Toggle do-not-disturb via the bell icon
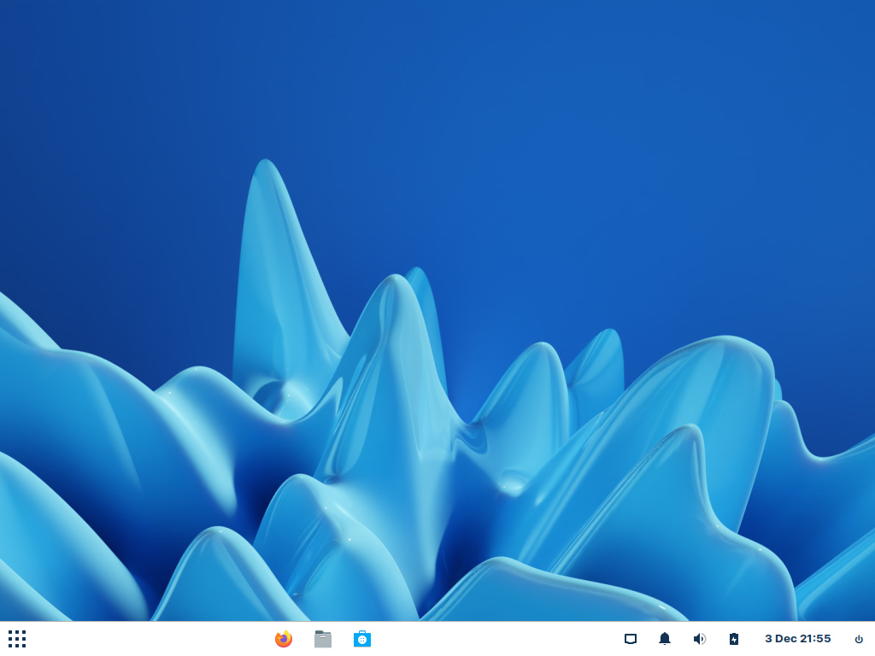This screenshot has width=875, height=656. coord(665,638)
